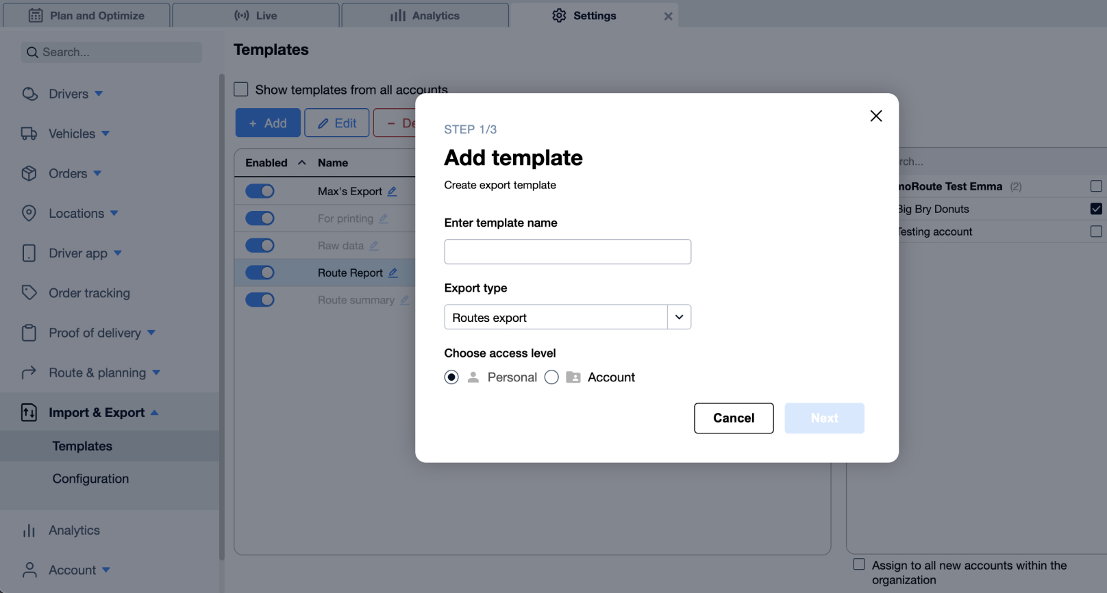The width and height of the screenshot is (1107, 593).
Task: Click the Order tracking tag icon
Action: coord(29,292)
